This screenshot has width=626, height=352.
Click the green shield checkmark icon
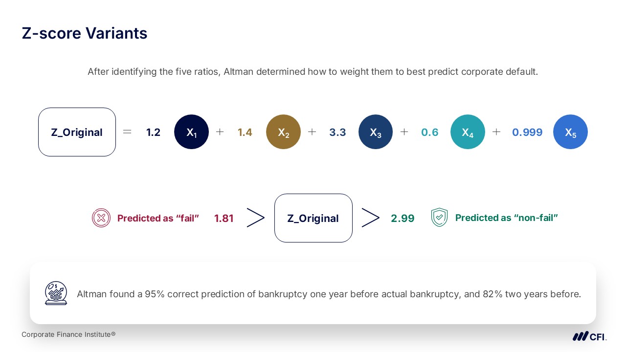pyautogui.click(x=439, y=218)
